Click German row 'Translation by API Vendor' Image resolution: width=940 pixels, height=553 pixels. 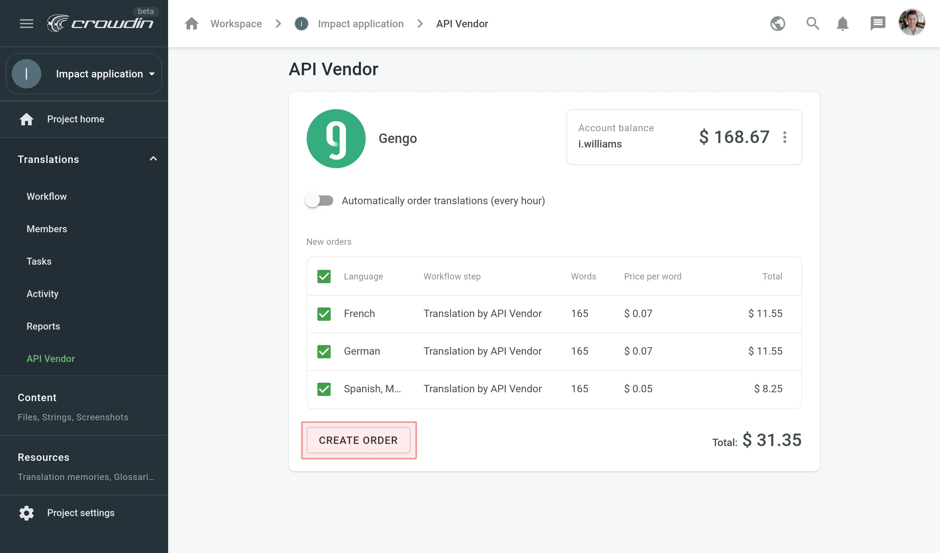(x=483, y=351)
